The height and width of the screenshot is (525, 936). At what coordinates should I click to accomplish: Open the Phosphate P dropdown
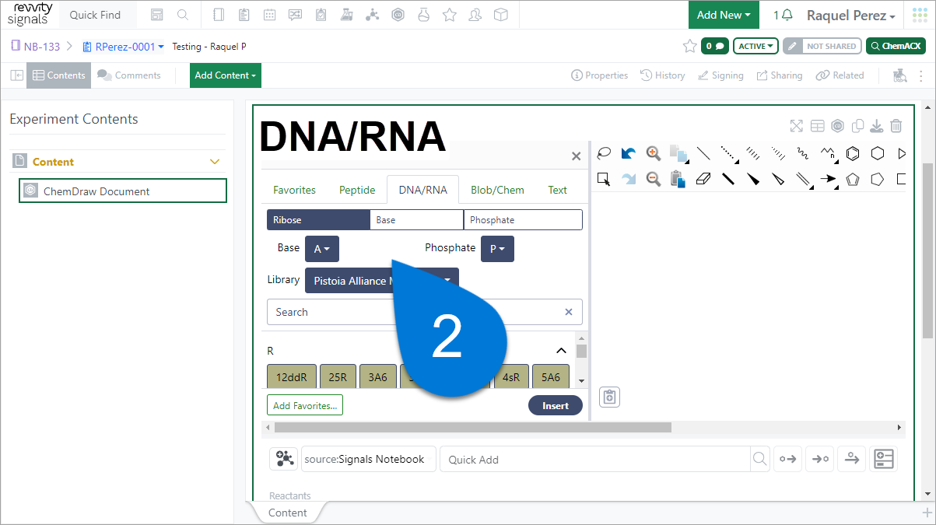(x=497, y=249)
